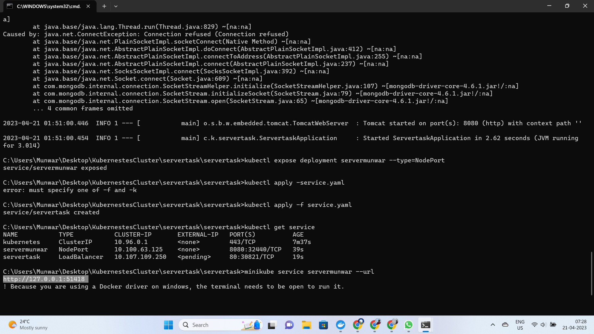Open WhatsApp from the taskbar
The height and width of the screenshot is (334, 594).
click(409, 325)
